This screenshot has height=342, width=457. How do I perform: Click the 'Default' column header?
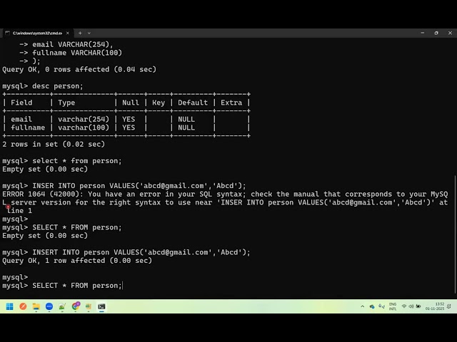point(193,103)
